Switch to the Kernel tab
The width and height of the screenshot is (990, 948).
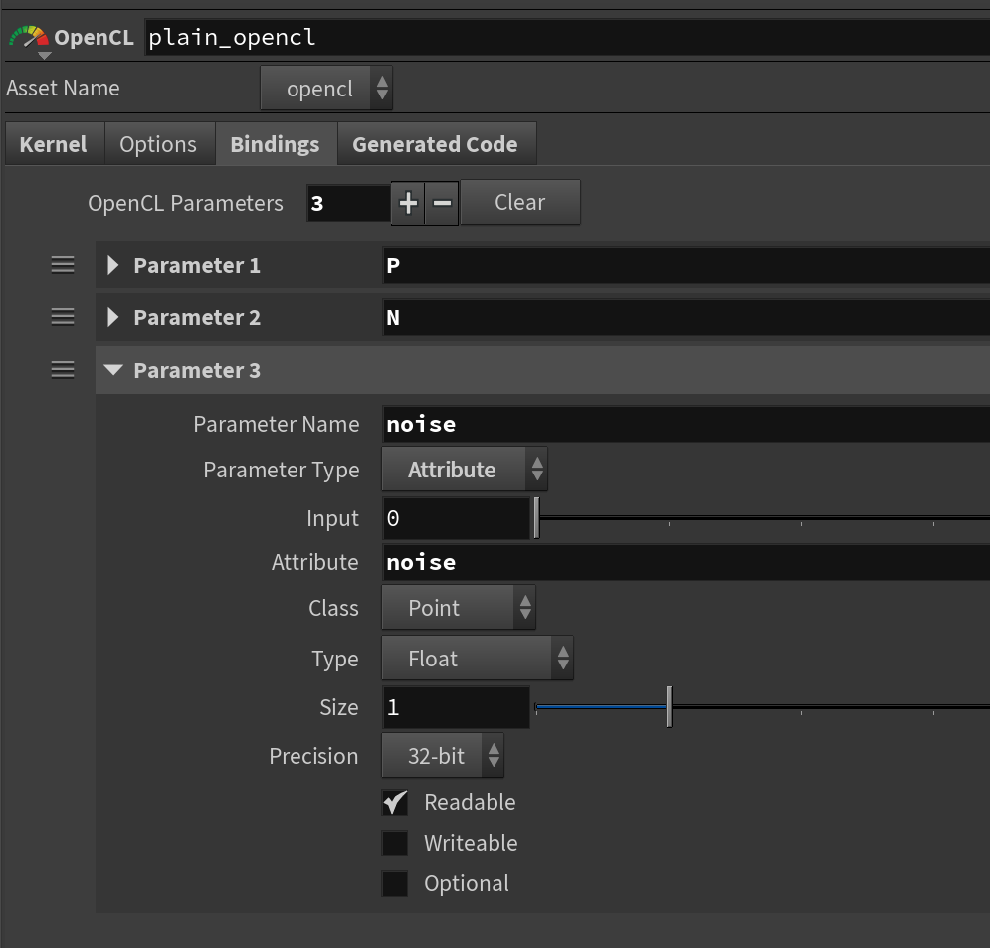[x=54, y=144]
